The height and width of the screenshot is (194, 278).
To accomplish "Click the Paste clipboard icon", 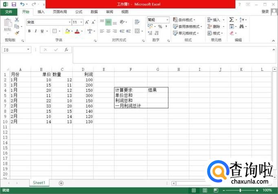I will (8, 23).
